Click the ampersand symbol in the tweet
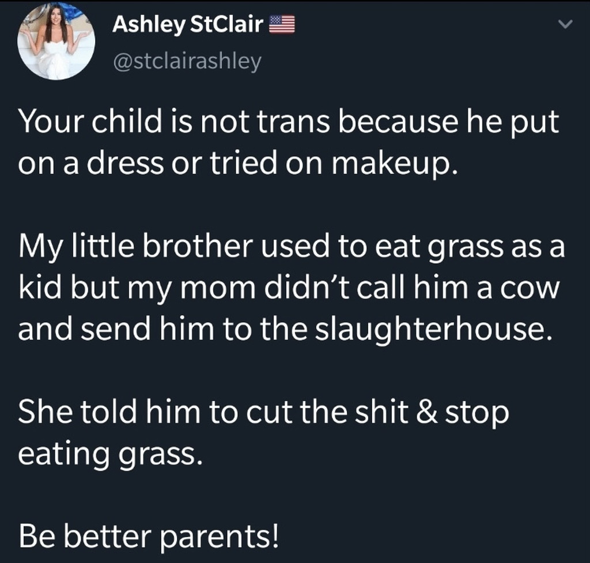590x563 pixels. pos(427,412)
